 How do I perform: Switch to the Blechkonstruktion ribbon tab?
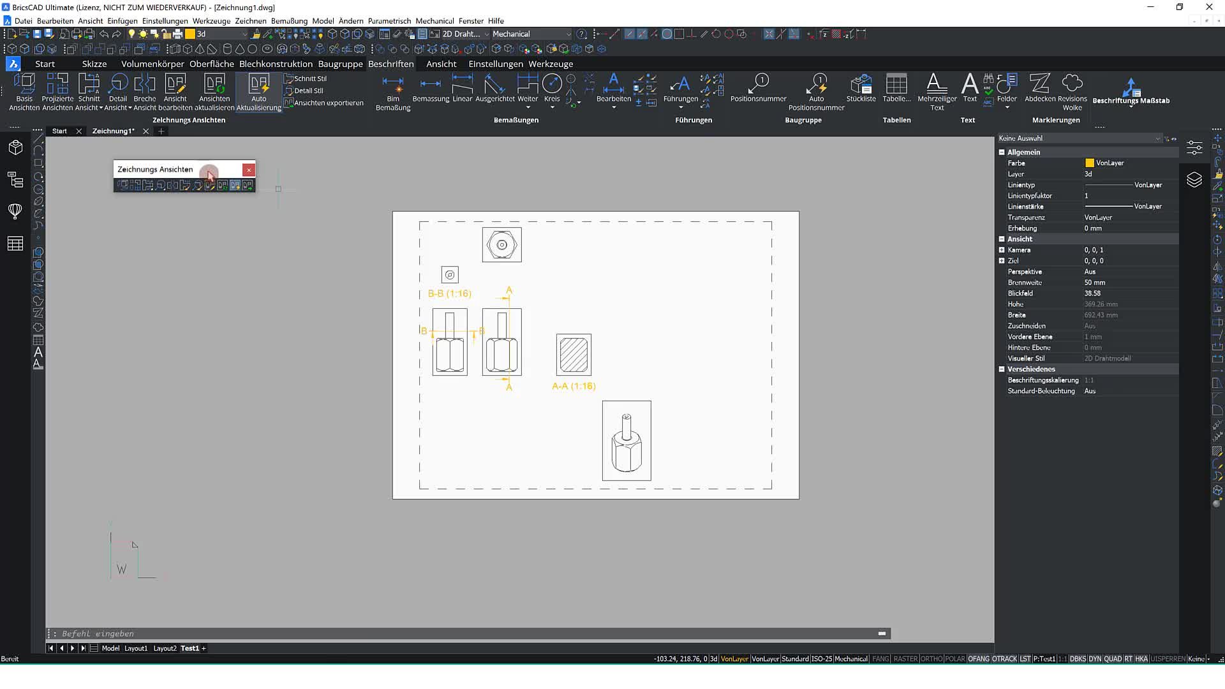tap(276, 64)
